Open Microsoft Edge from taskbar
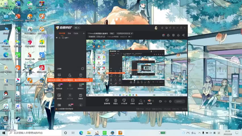This screenshot has height=136, width=242. pyautogui.click(x=81, y=133)
